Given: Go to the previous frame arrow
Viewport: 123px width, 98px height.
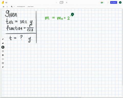Looking at the screenshot, I should [x=56, y=2].
